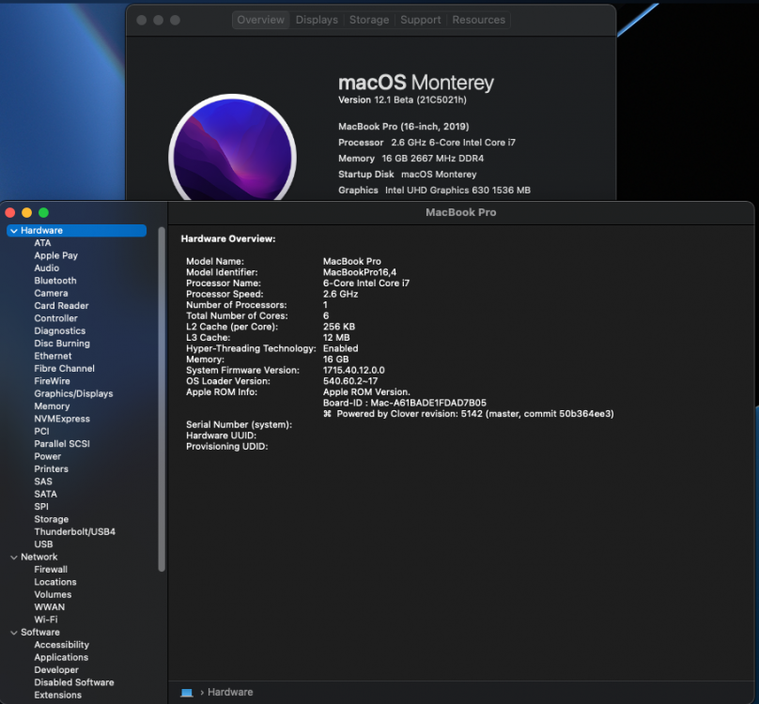Select Parallel SCSI in the sidebar
Screen dimensions: 759x704
point(62,444)
